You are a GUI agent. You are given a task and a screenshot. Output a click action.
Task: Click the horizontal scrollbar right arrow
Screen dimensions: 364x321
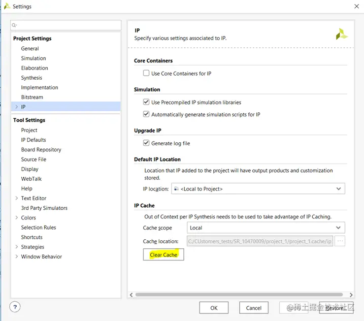tap(351, 295)
